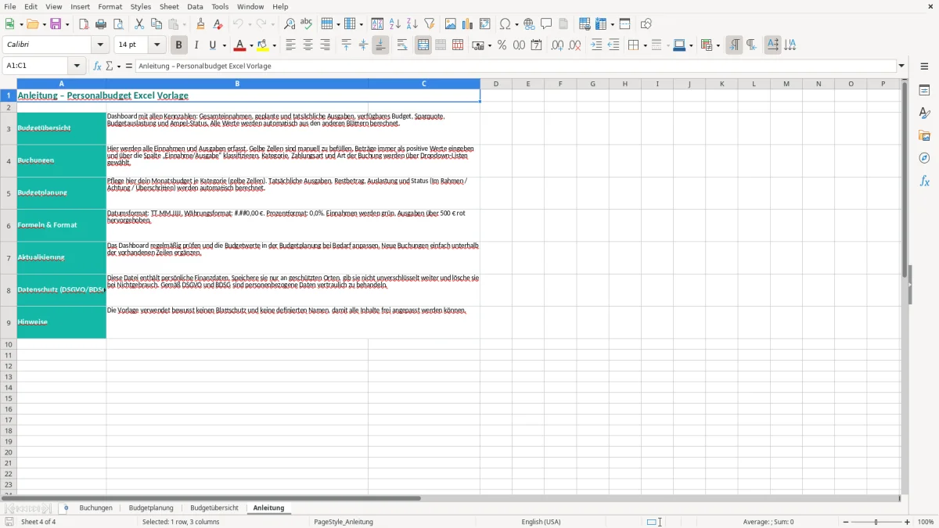Open Function Wizard fx icon
Image resolution: width=939 pixels, height=528 pixels.
pos(97,66)
